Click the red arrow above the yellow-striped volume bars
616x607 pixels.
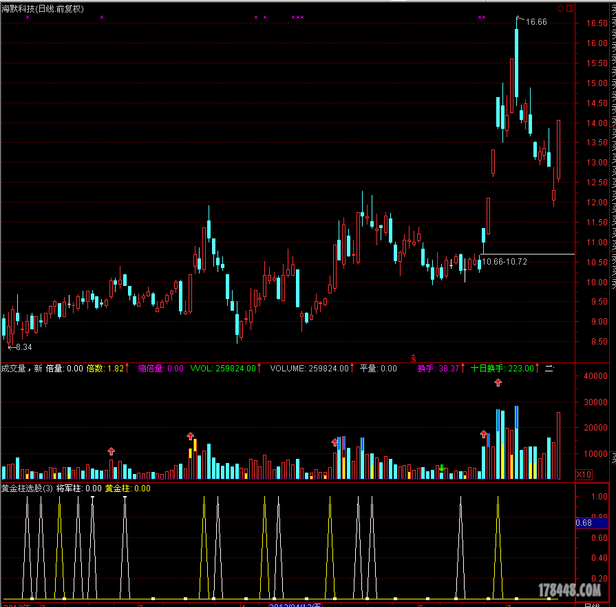click(x=191, y=436)
